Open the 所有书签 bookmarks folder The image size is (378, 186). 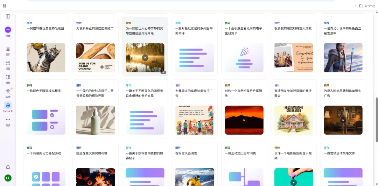pos(367,6)
